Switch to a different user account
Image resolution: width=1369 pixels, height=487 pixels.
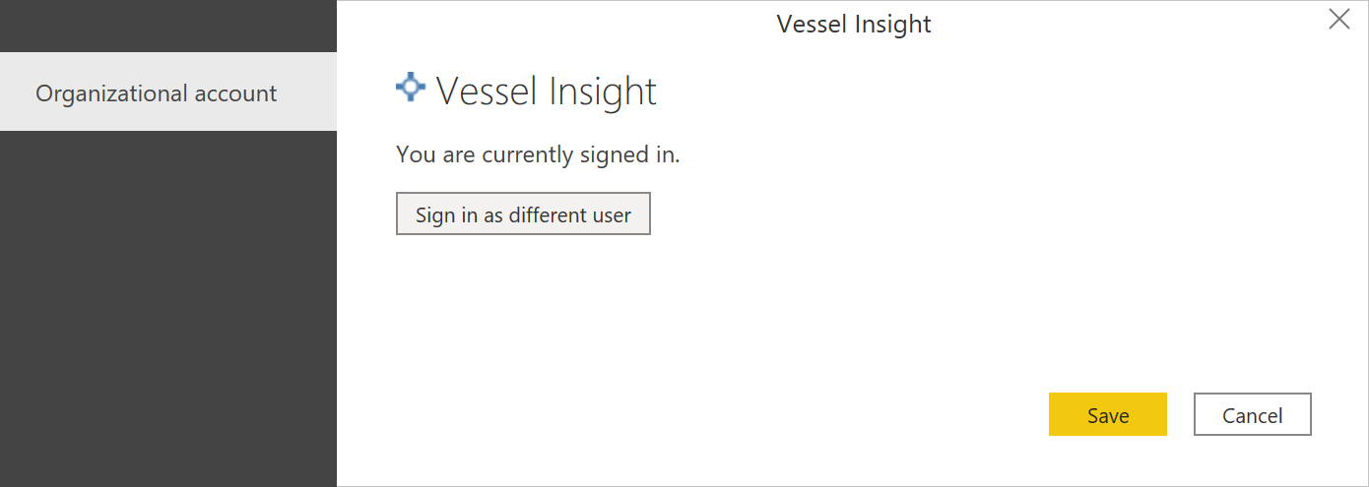(523, 214)
